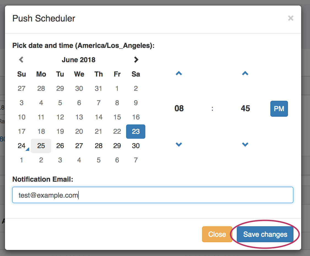
Task: Go to previous month in calendar
Action: click(21, 59)
